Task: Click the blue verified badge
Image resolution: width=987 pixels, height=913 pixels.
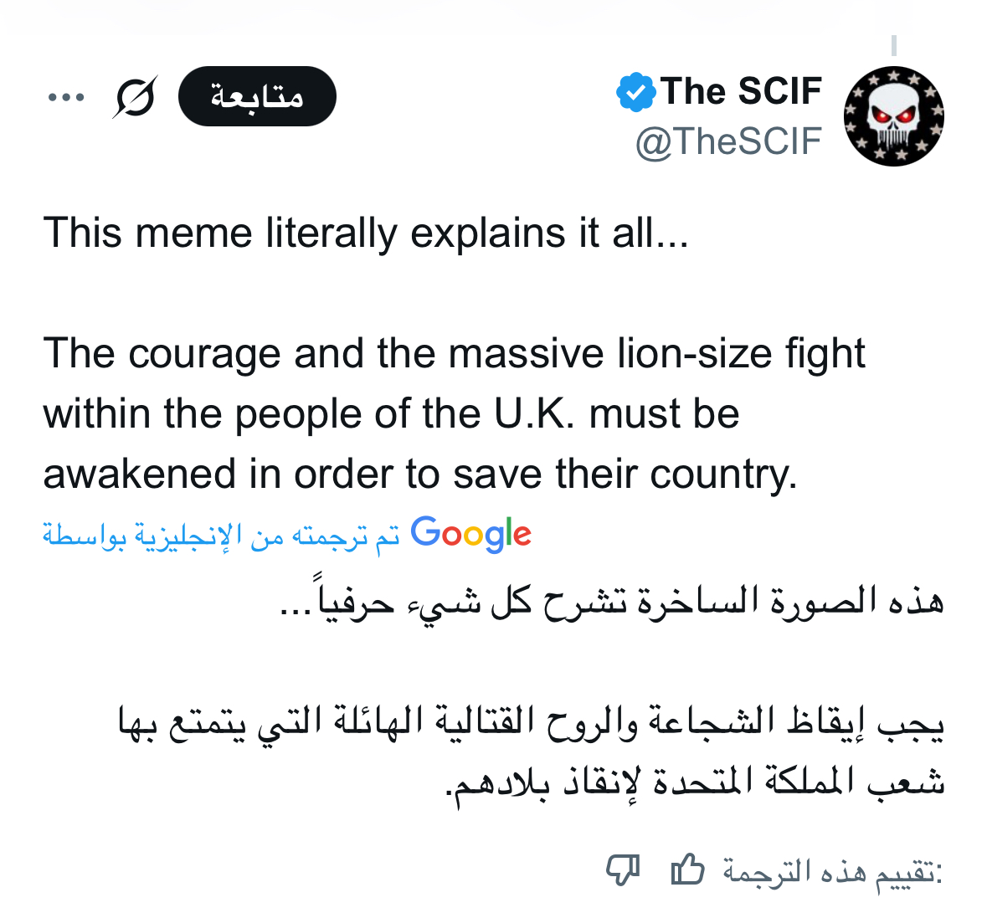Action: [635, 92]
